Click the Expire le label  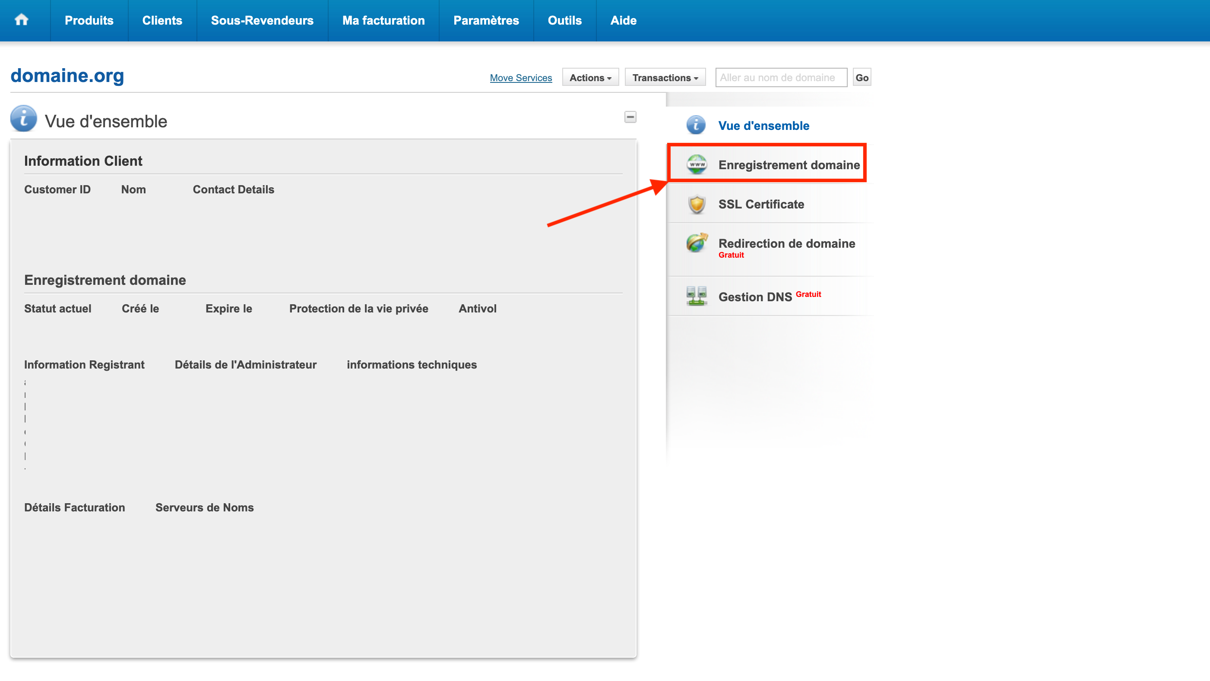point(229,309)
